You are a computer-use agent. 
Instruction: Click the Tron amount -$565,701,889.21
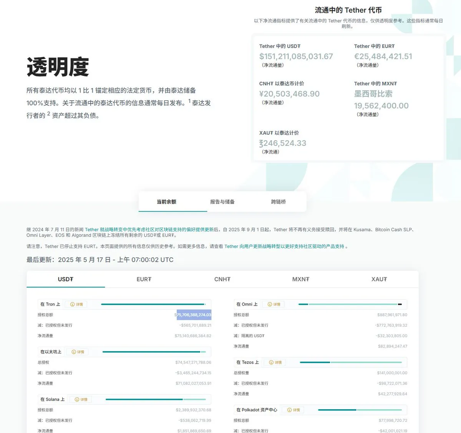click(x=195, y=326)
